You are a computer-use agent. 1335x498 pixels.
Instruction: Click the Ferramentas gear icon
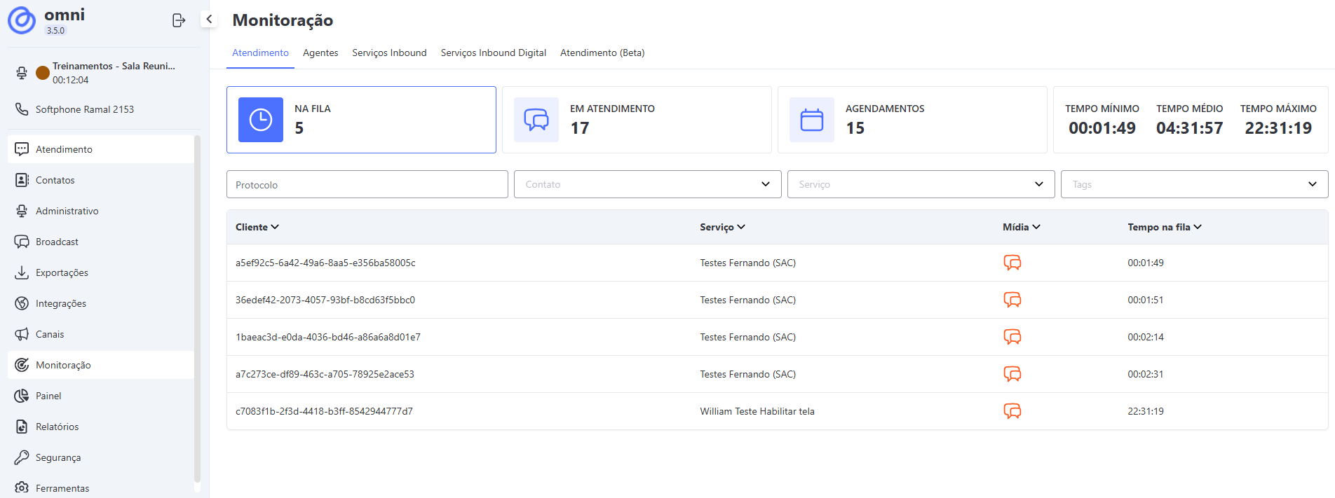click(x=22, y=487)
